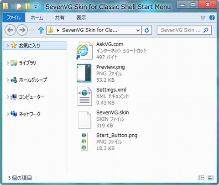Expand the ribbon with the chevron arrow
Image resolution: width=219 pixels, height=185 pixels.
[203, 18]
